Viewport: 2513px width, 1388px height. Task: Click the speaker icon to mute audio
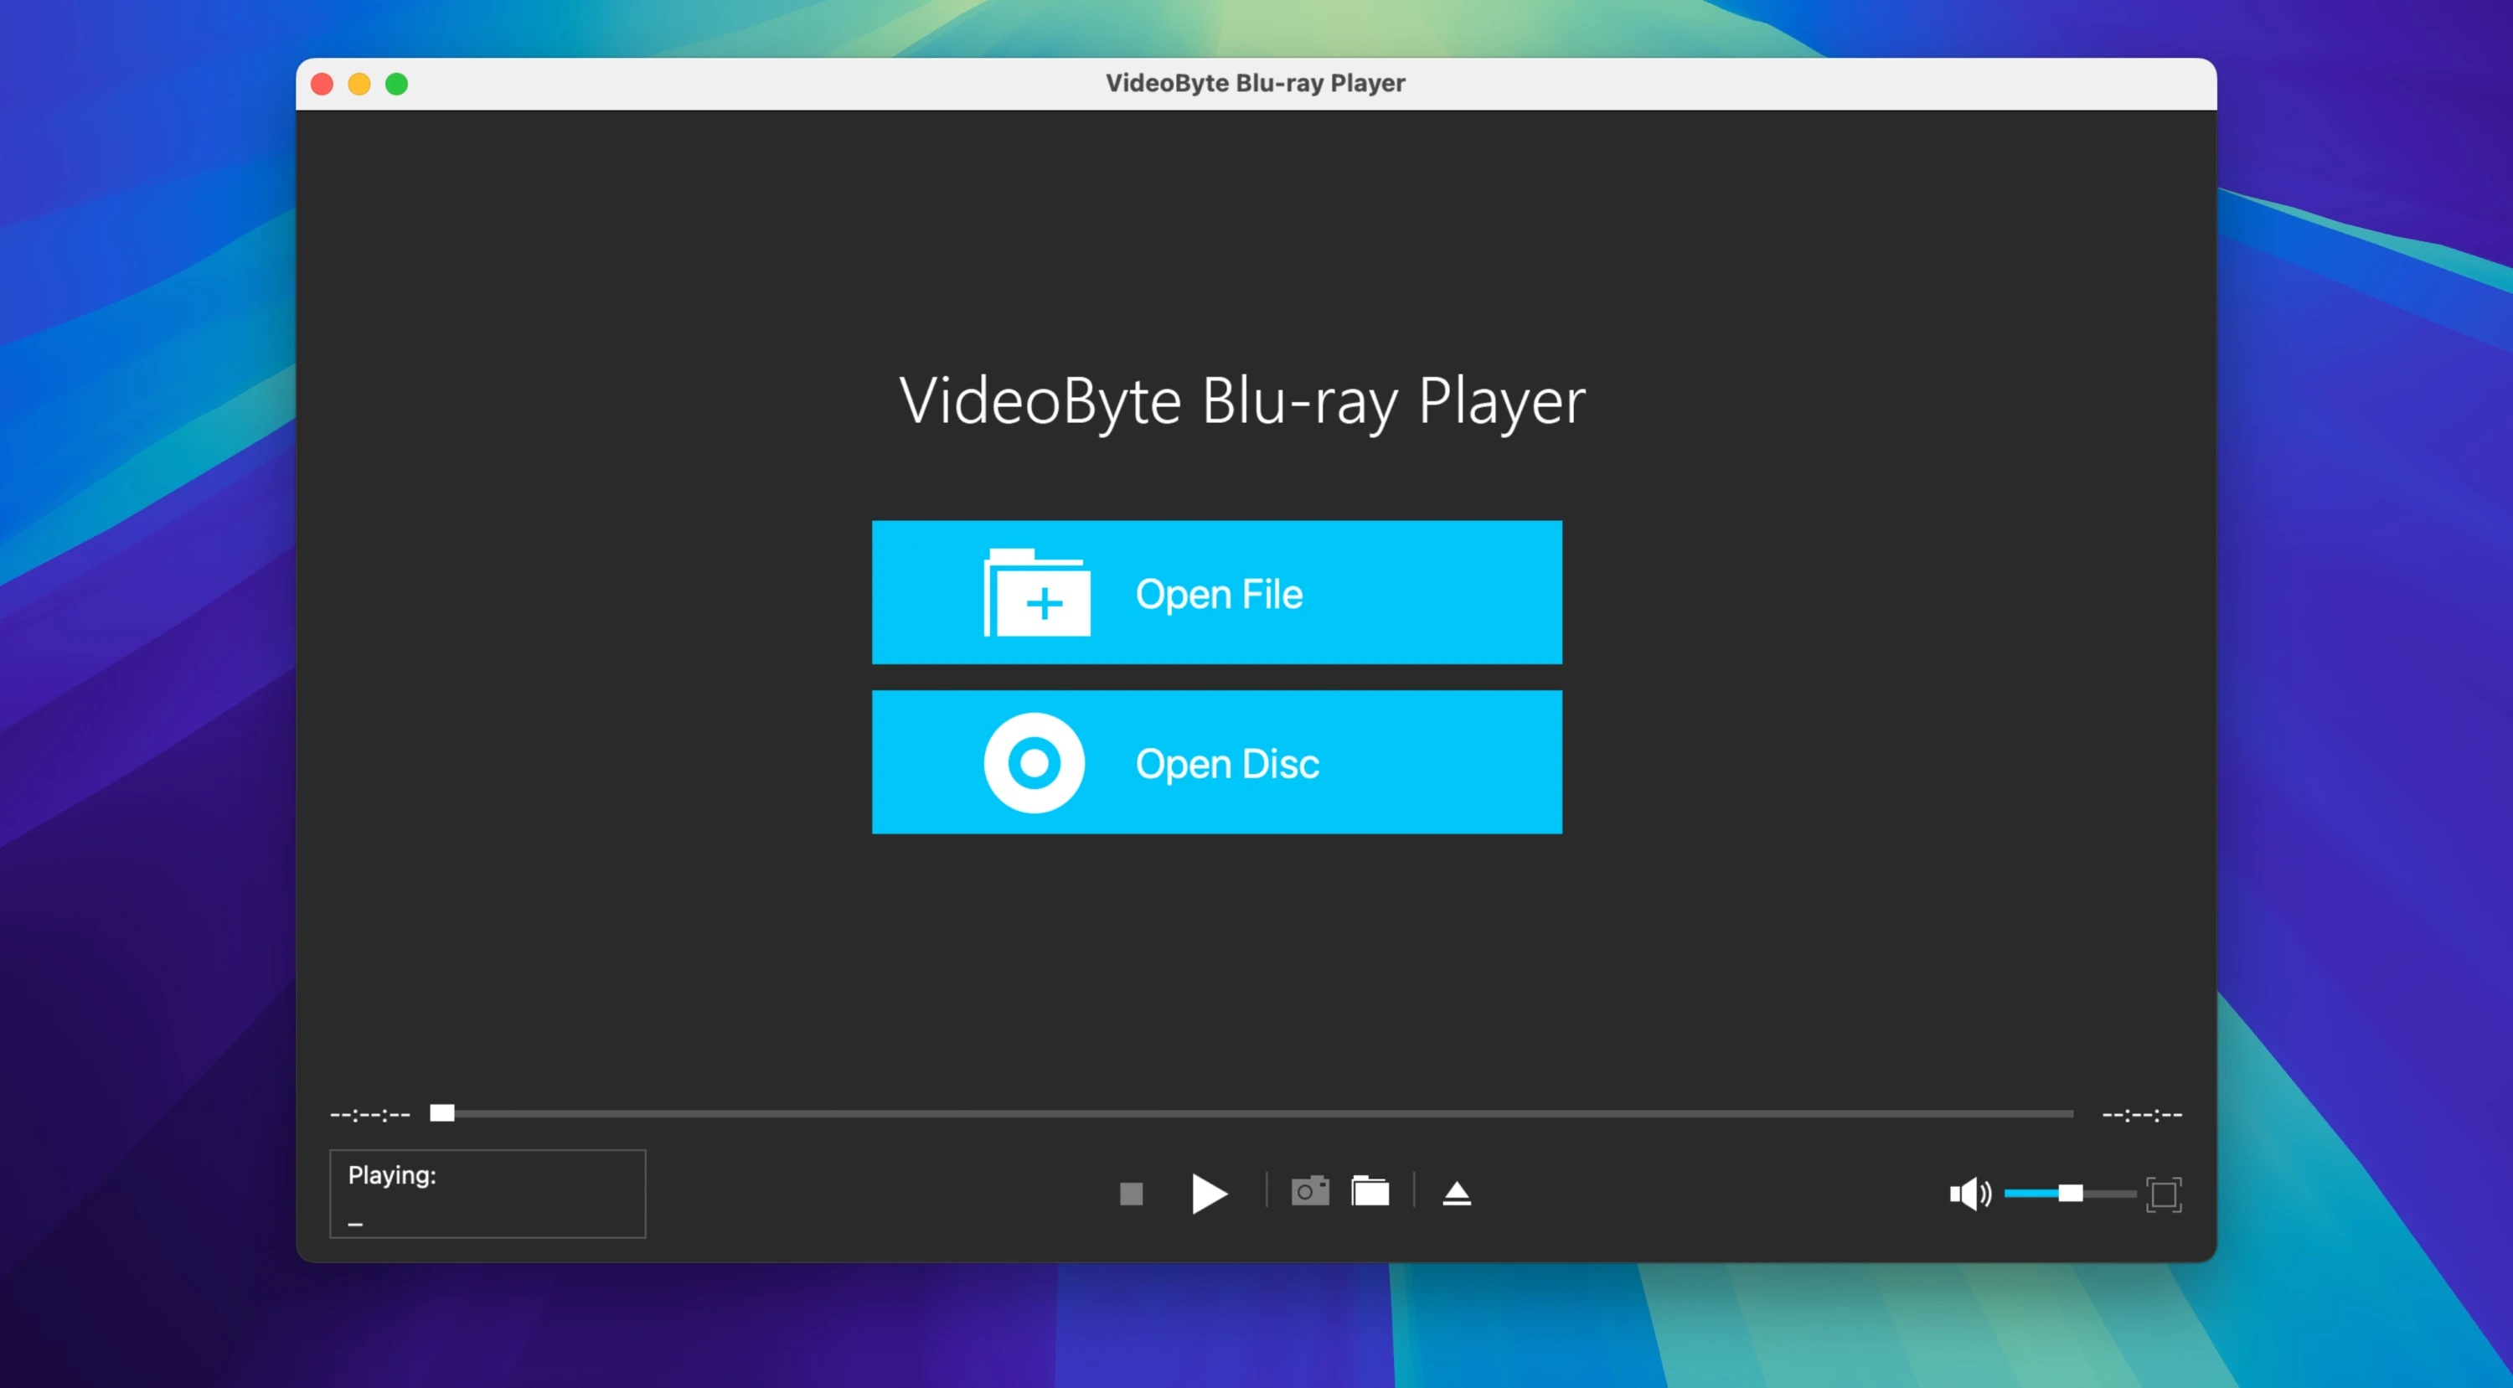pyautogui.click(x=1969, y=1193)
